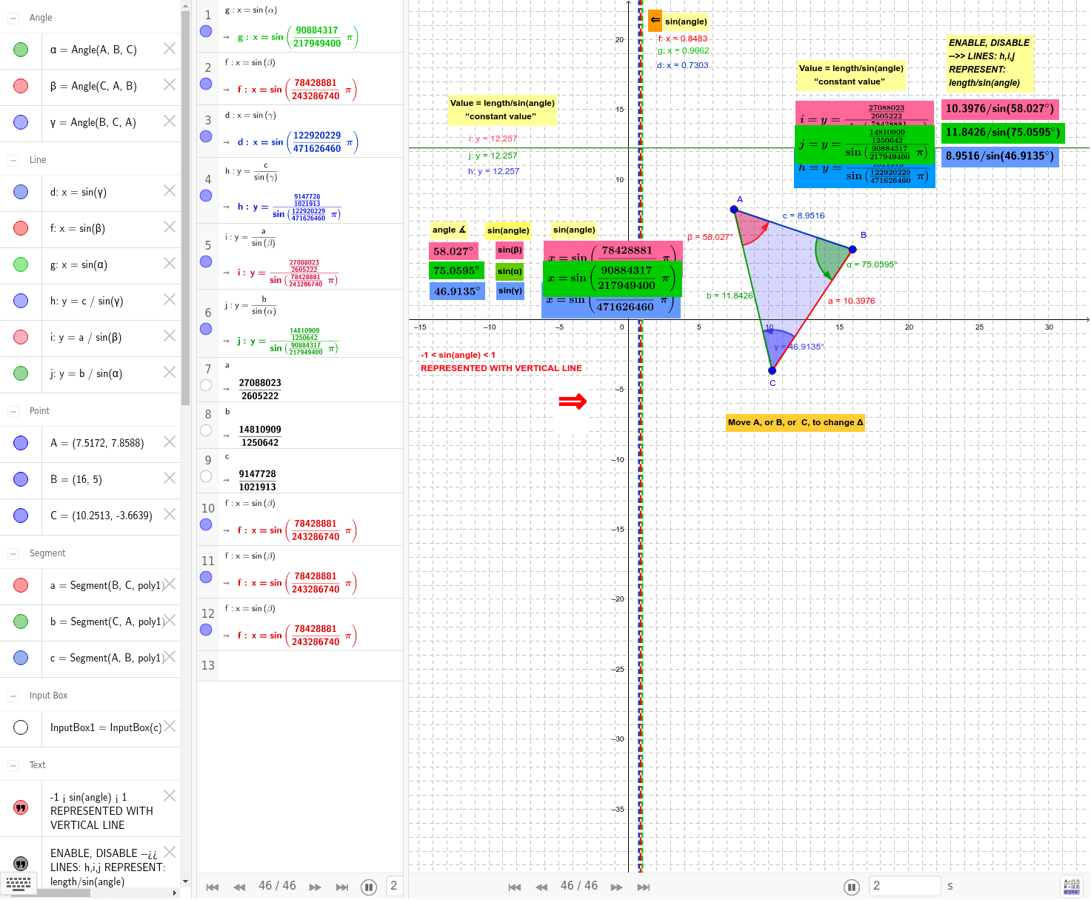Open construction protocol icon in the Graphics navigation bar
The image size is (1091, 900).
point(1071,887)
